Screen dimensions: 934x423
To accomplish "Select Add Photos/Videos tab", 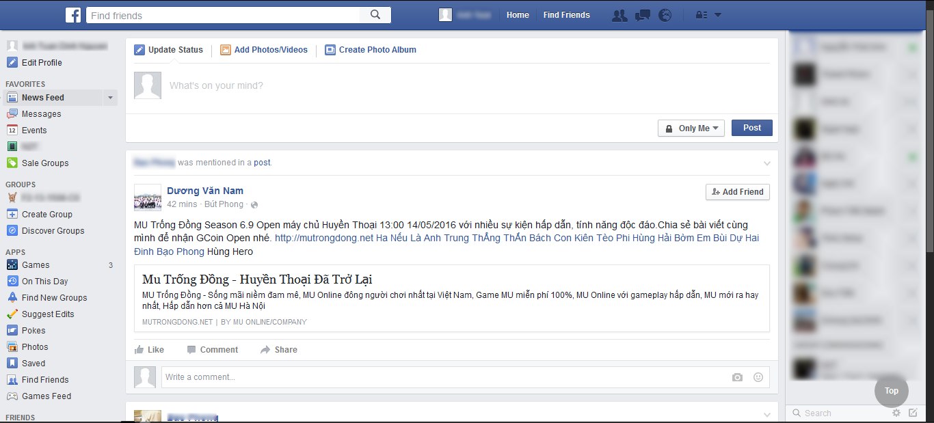I will 264,50.
